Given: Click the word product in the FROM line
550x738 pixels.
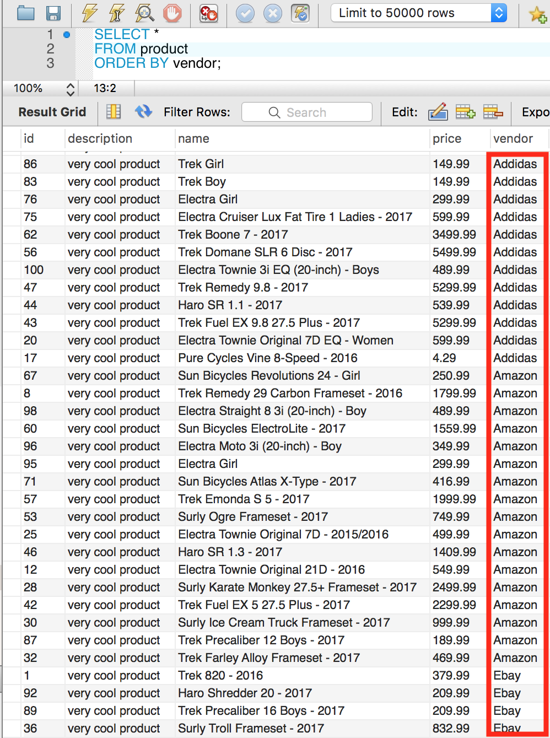Looking at the screenshot, I should pyautogui.click(x=164, y=49).
